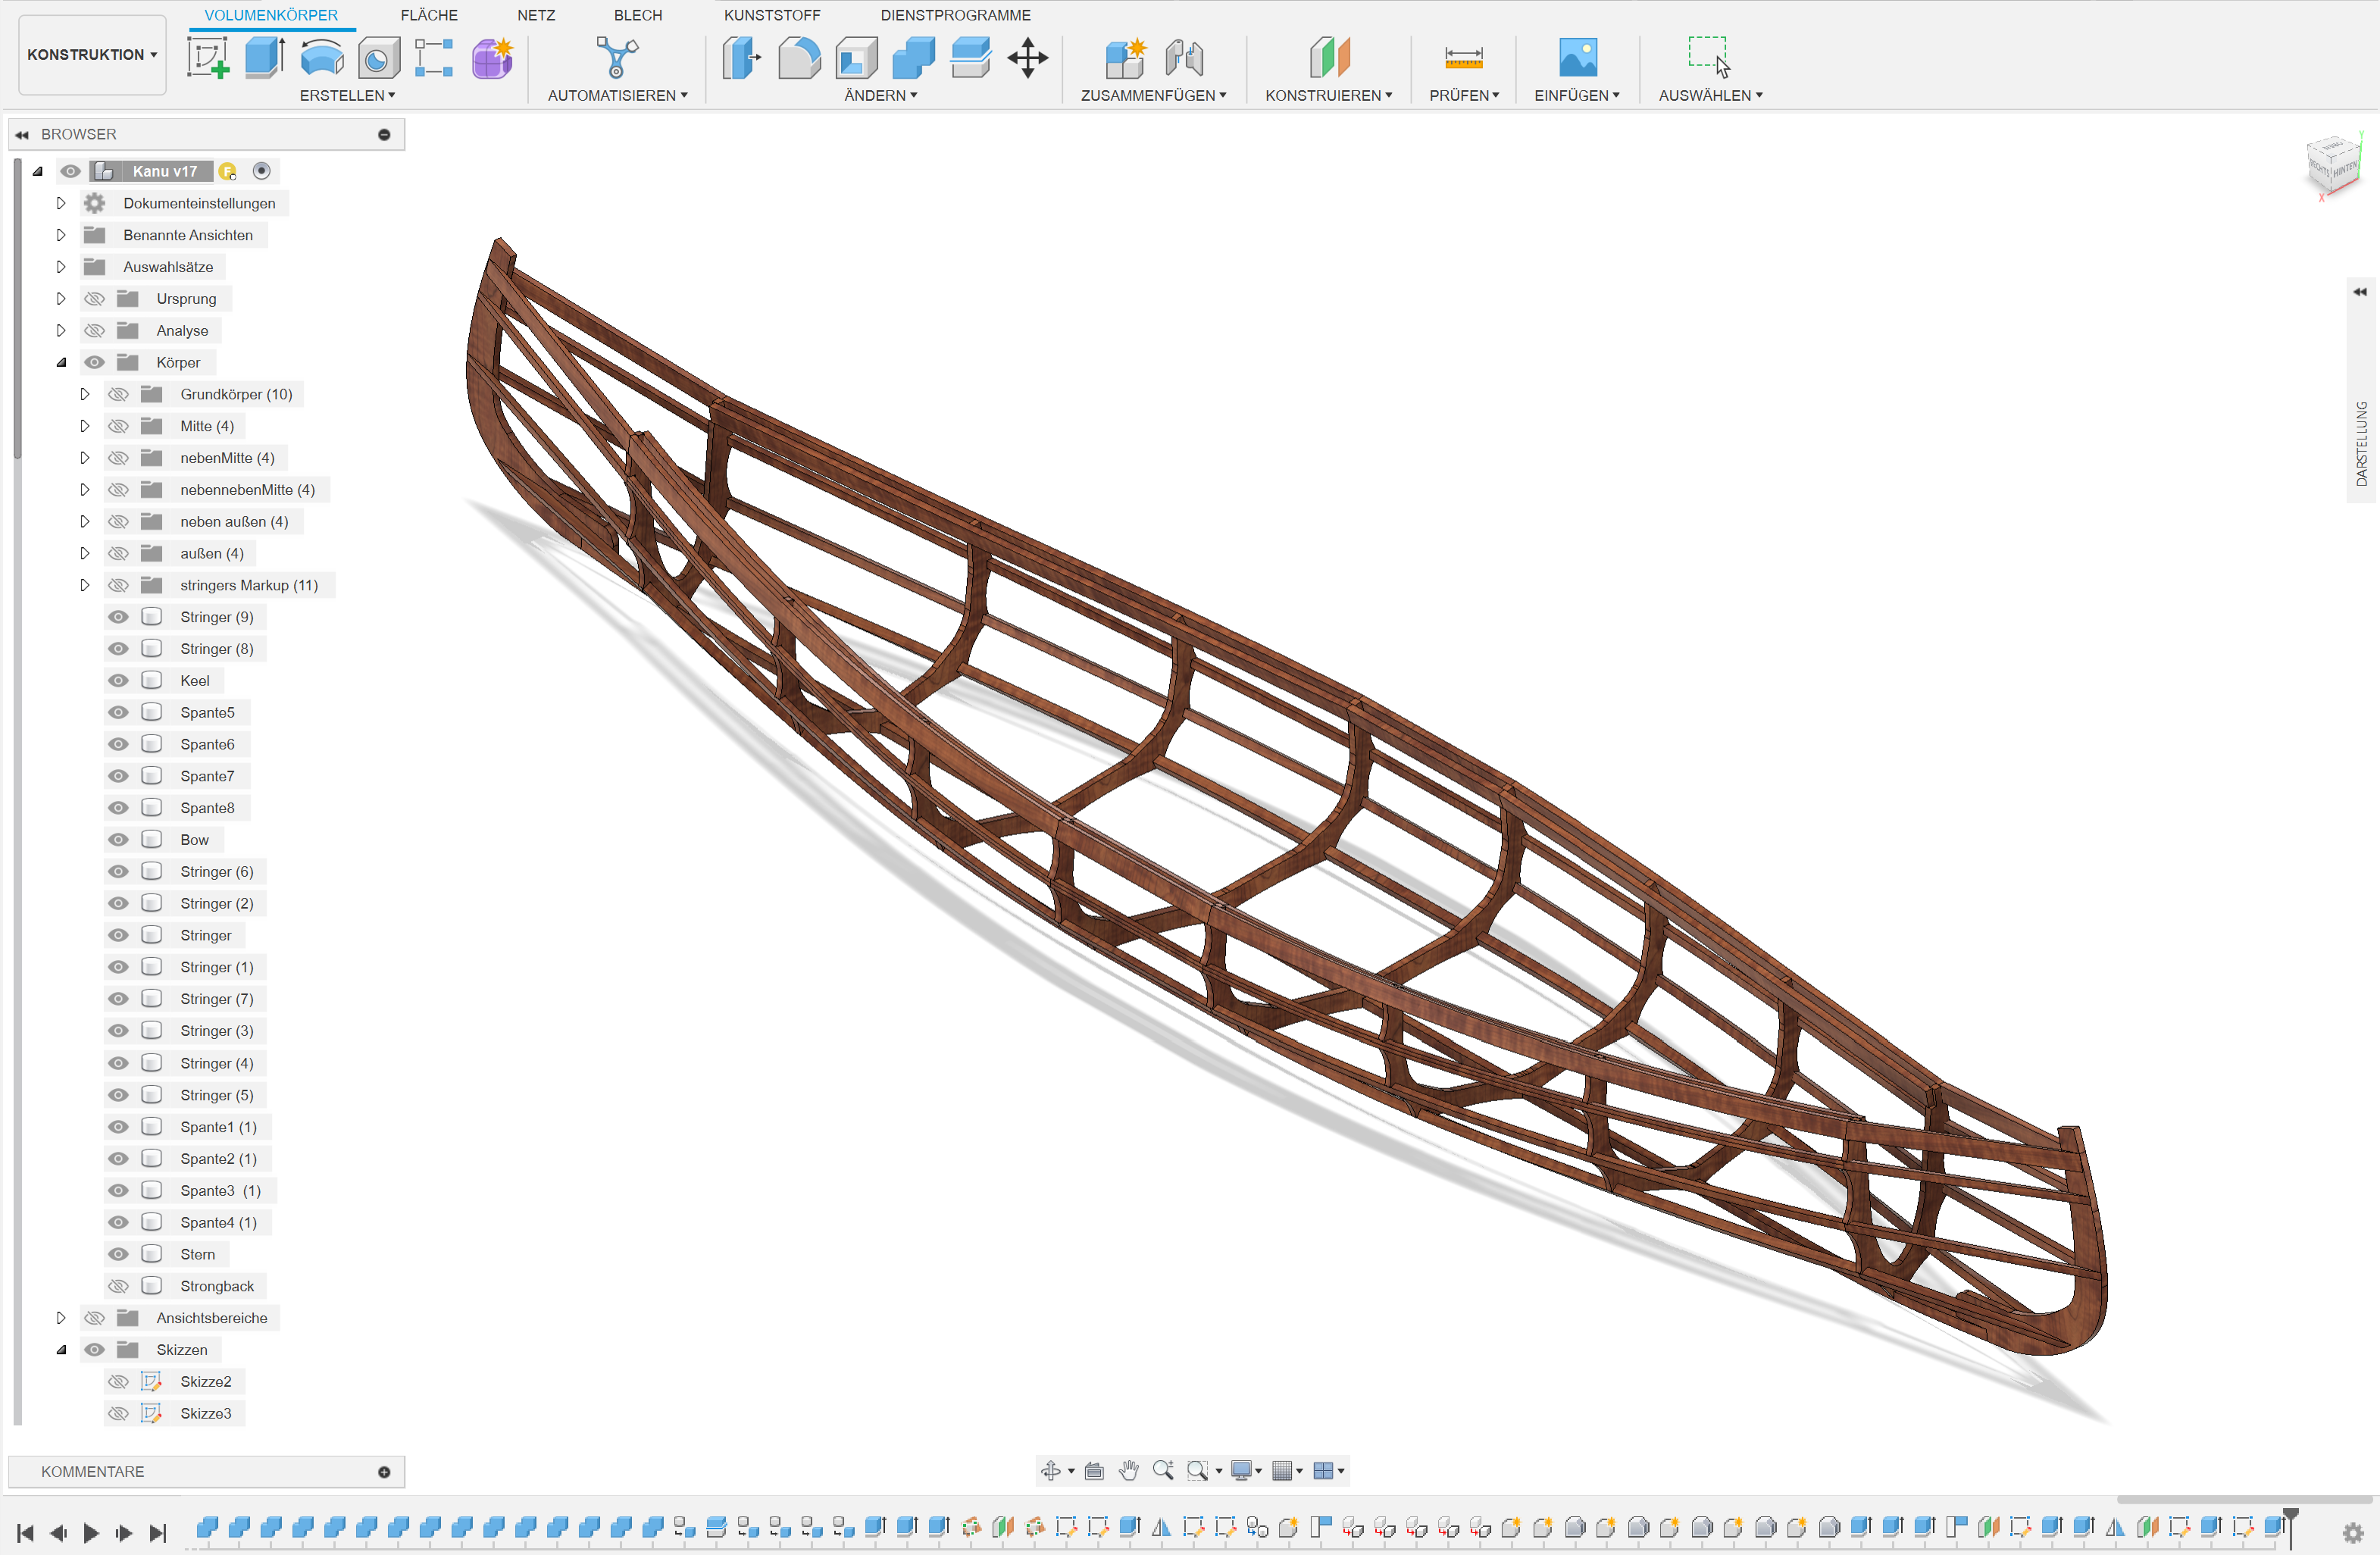Select the Pan hand tool in navigation bar

1129,1470
